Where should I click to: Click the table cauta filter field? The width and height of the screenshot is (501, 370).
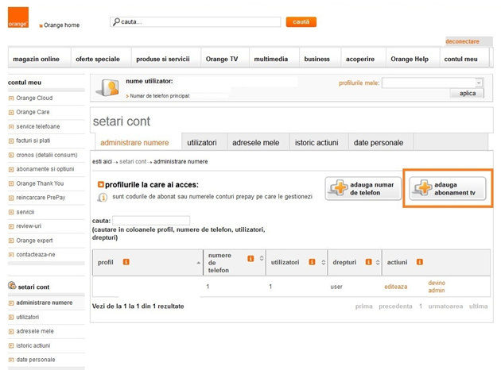tap(151, 221)
